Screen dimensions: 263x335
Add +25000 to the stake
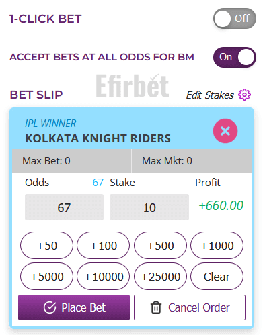coord(160,277)
